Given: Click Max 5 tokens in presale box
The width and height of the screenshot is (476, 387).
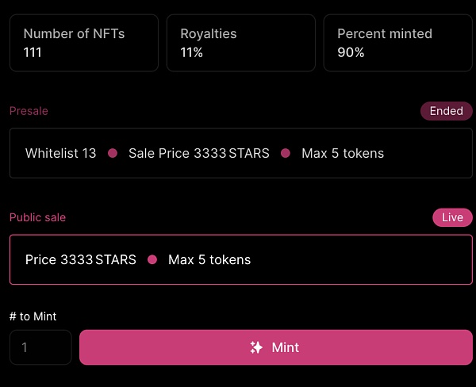Looking at the screenshot, I should pyautogui.click(x=343, y=153).
